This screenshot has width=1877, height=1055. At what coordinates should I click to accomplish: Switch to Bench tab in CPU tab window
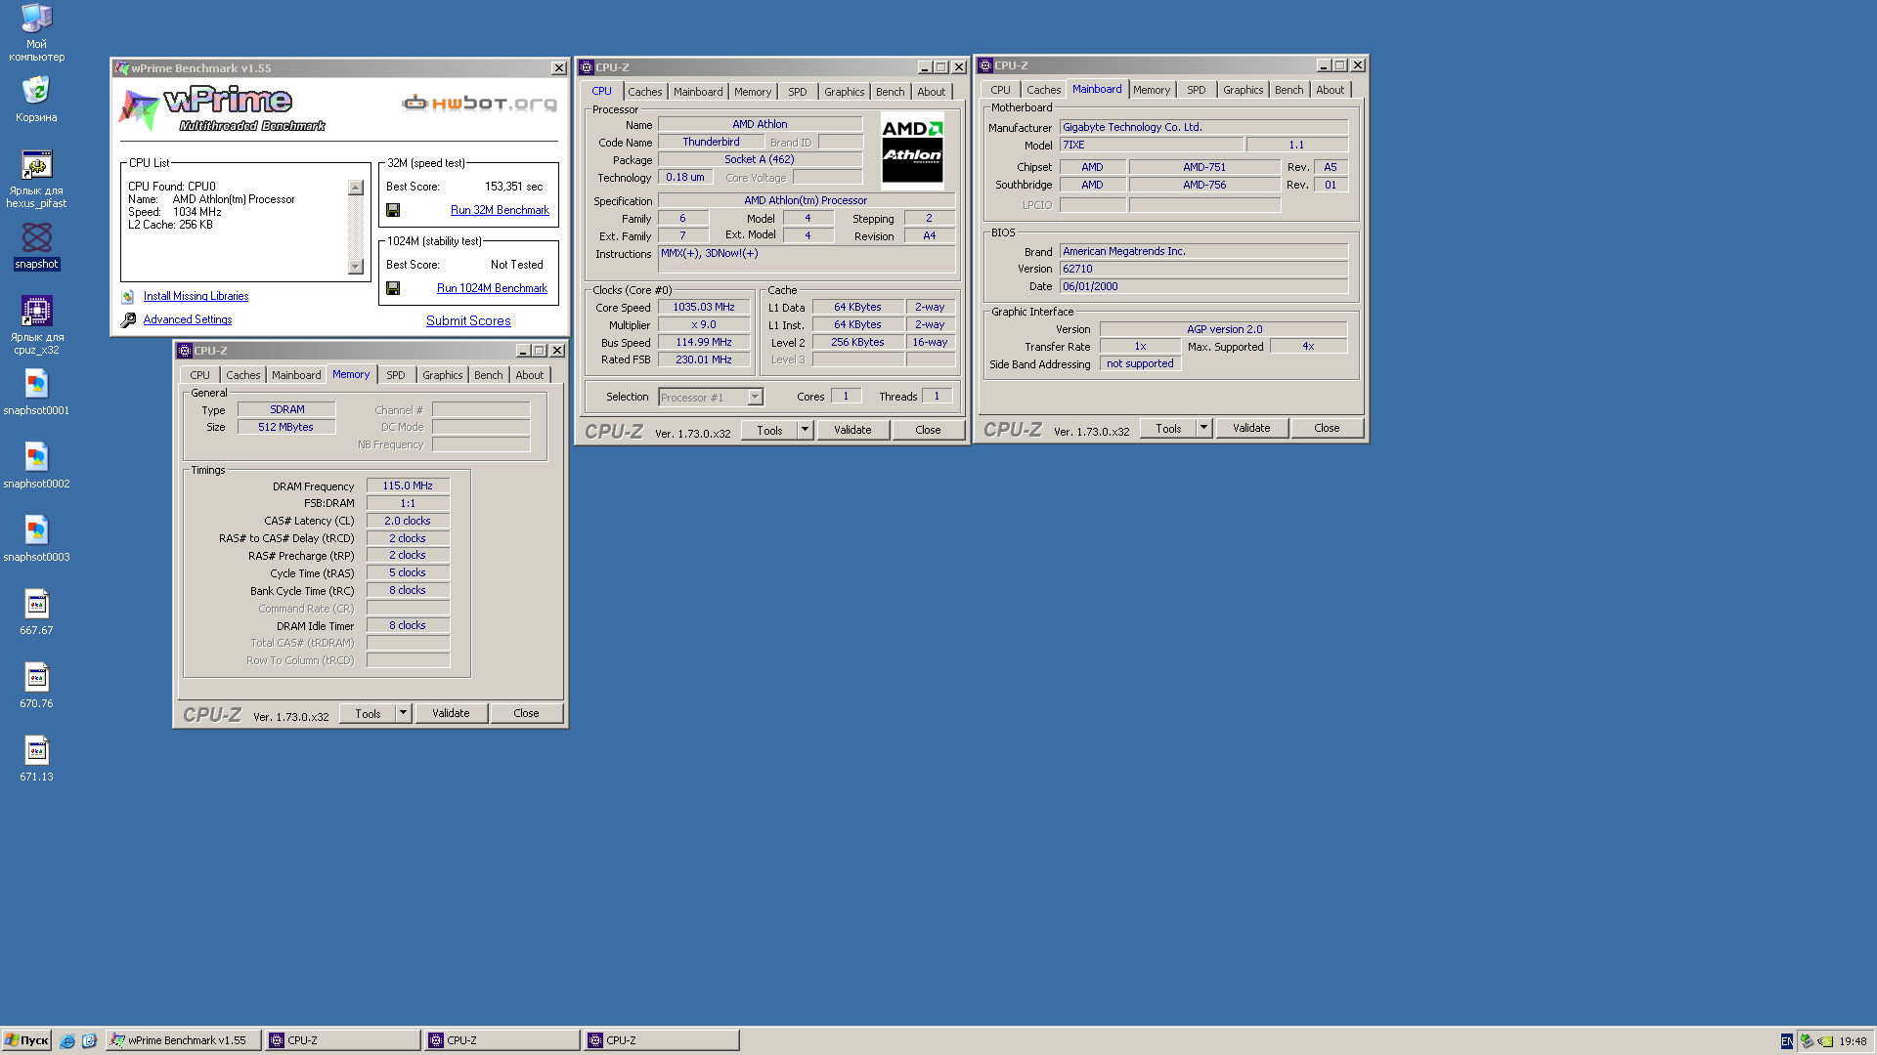click(890, 92)
